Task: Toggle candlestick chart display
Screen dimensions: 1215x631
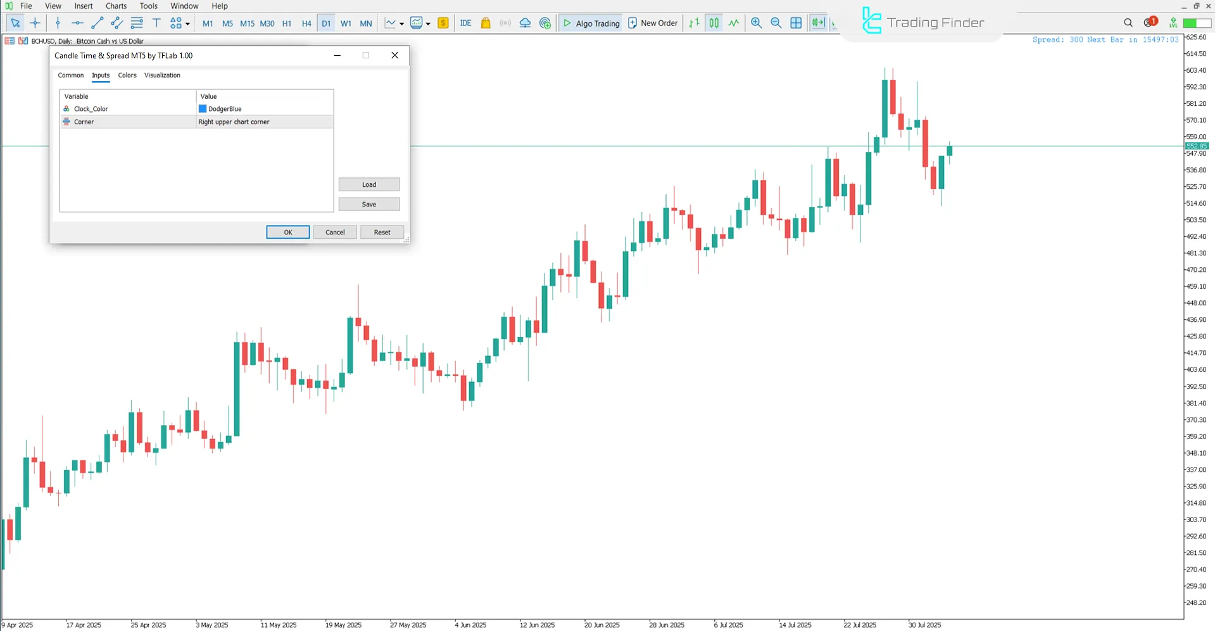Action: (714, 23)
